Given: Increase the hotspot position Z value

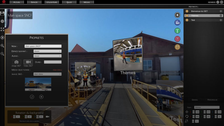Looking at the screenshot, I should tap(216, 111).
